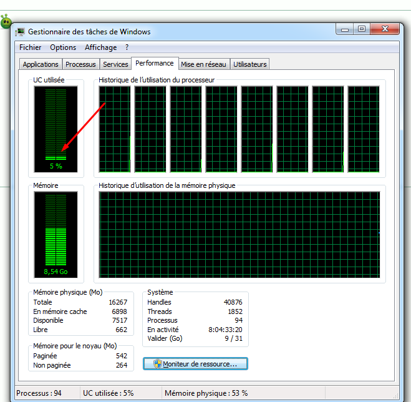Click the Historique de l'utilisation du processeur label
This screenshot has height=402, width=411.
(x=157, y=80)
